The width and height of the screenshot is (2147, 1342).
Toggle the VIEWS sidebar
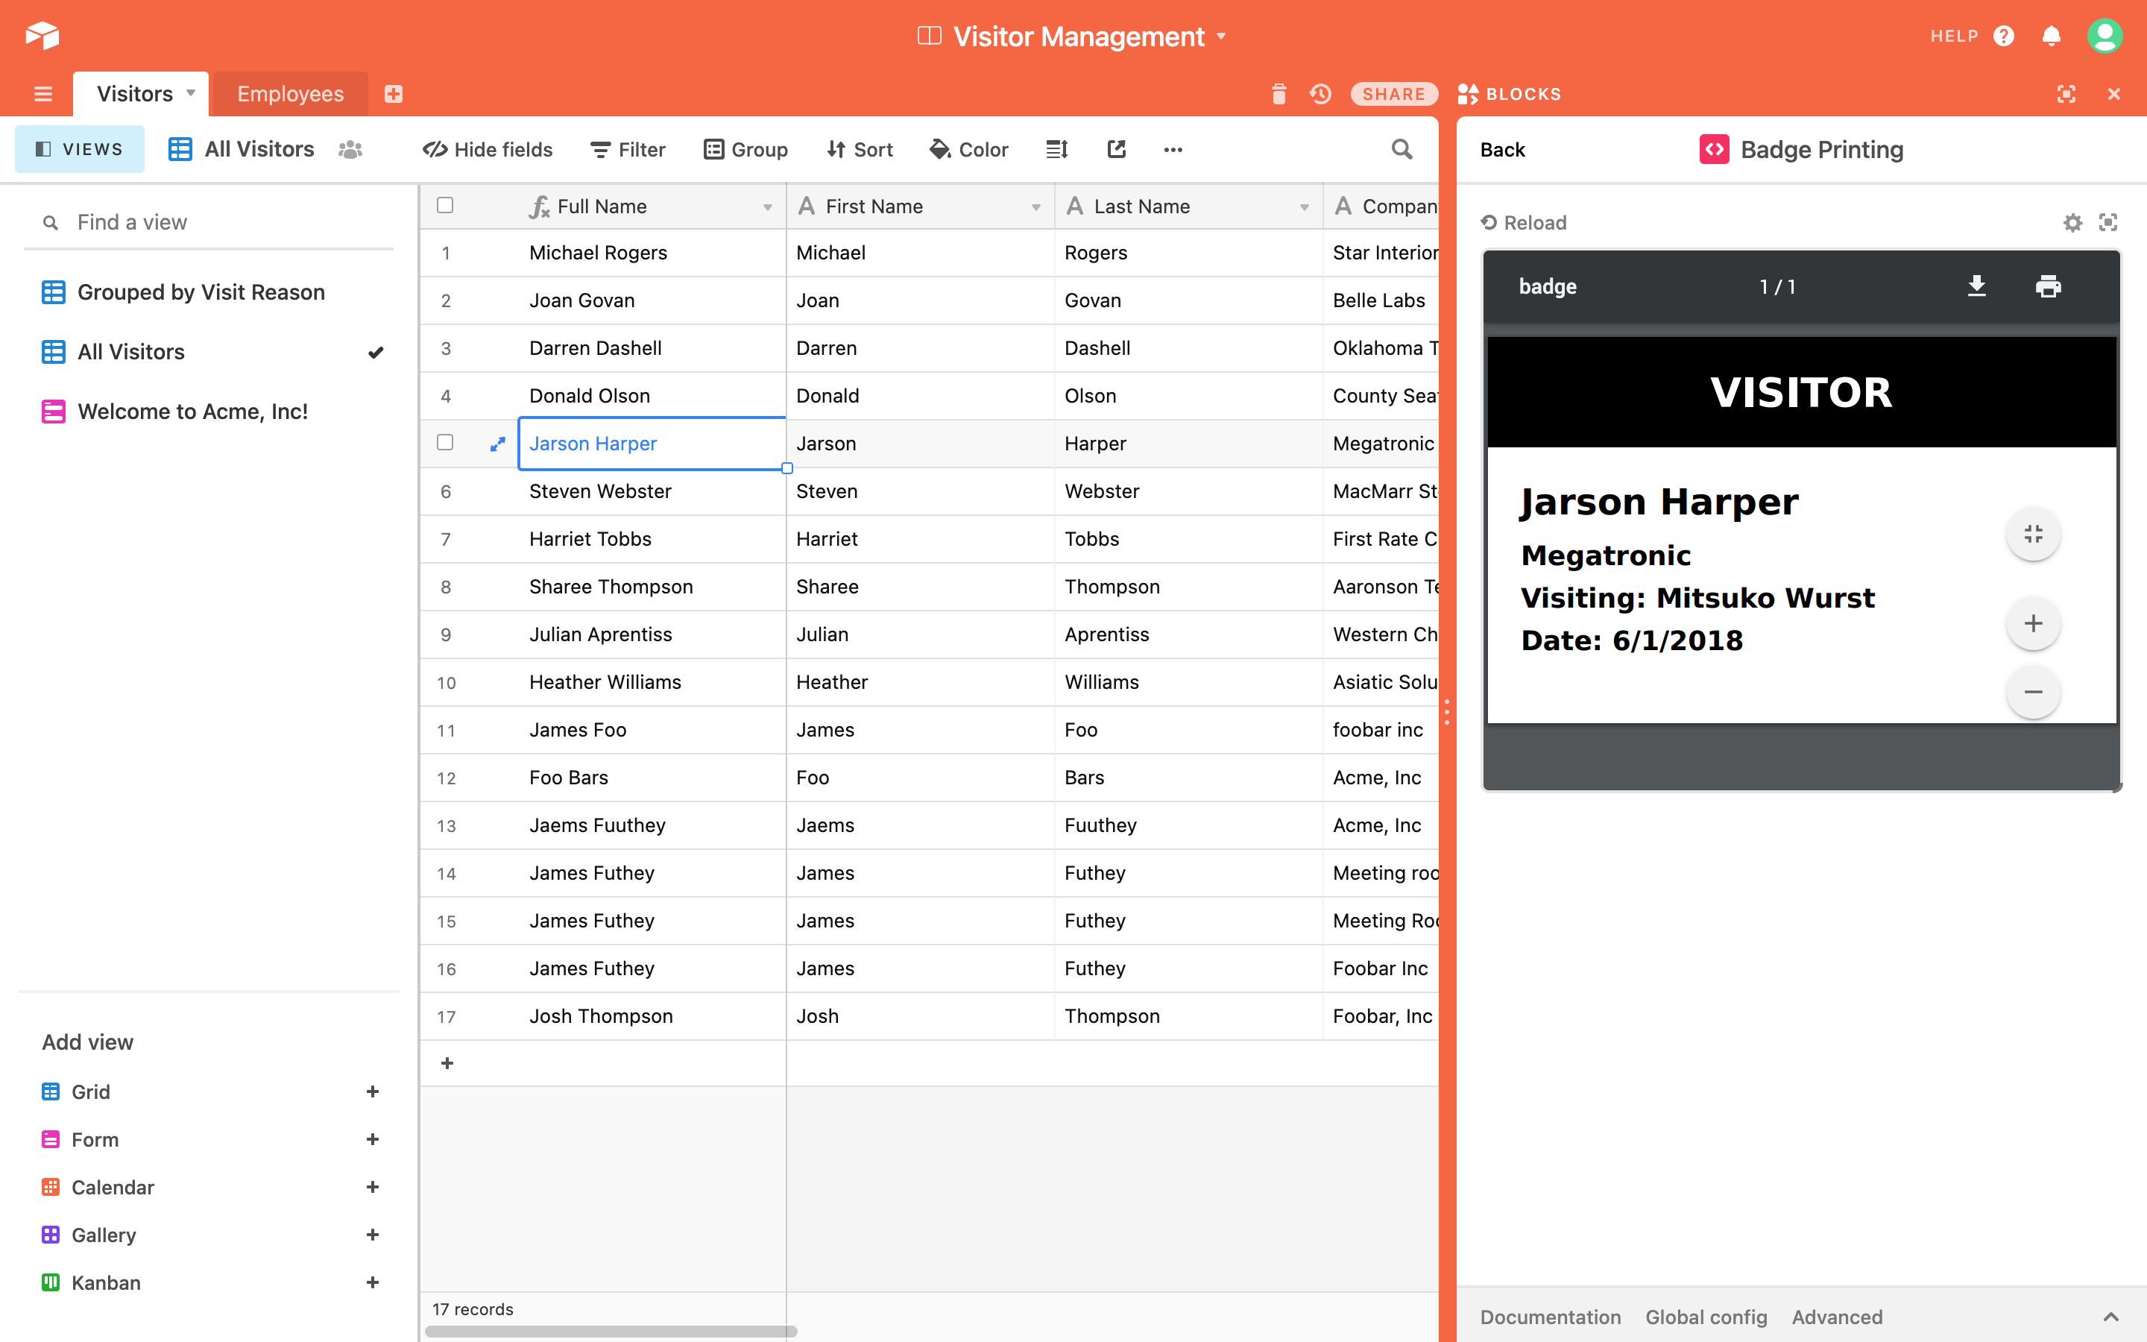point(79,149)
